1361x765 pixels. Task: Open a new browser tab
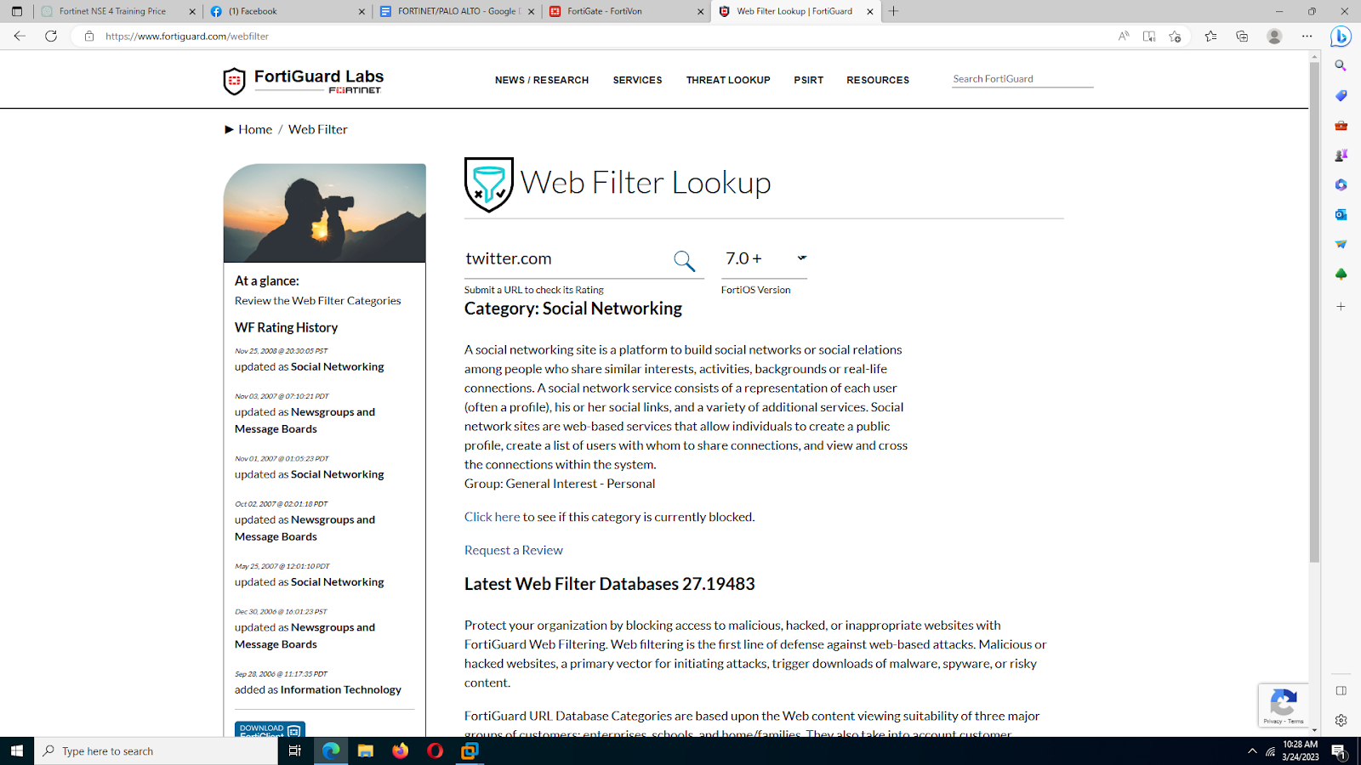click(894, 11)
